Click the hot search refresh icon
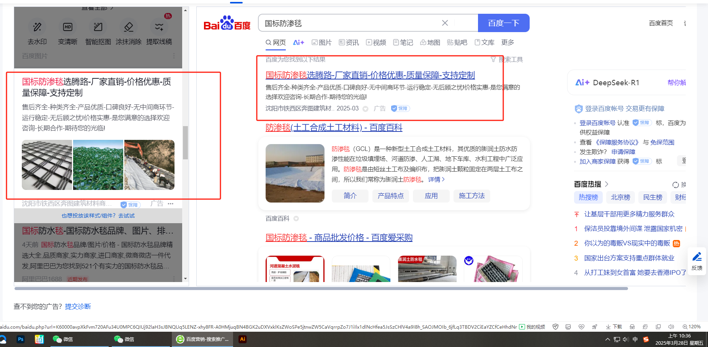Screen dimensions: 708x347 (675, 185)
